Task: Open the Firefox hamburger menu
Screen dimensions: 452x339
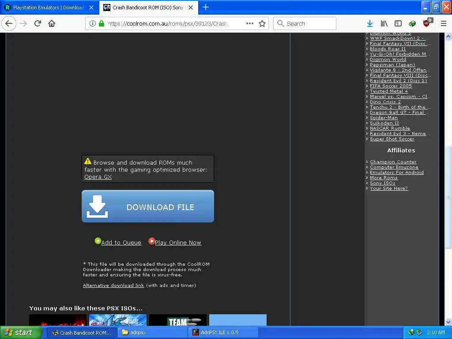Action: (x=444, y=23)
